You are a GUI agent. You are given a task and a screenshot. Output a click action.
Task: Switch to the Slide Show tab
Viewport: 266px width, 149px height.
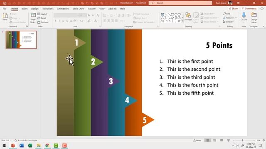pos(79,9)
